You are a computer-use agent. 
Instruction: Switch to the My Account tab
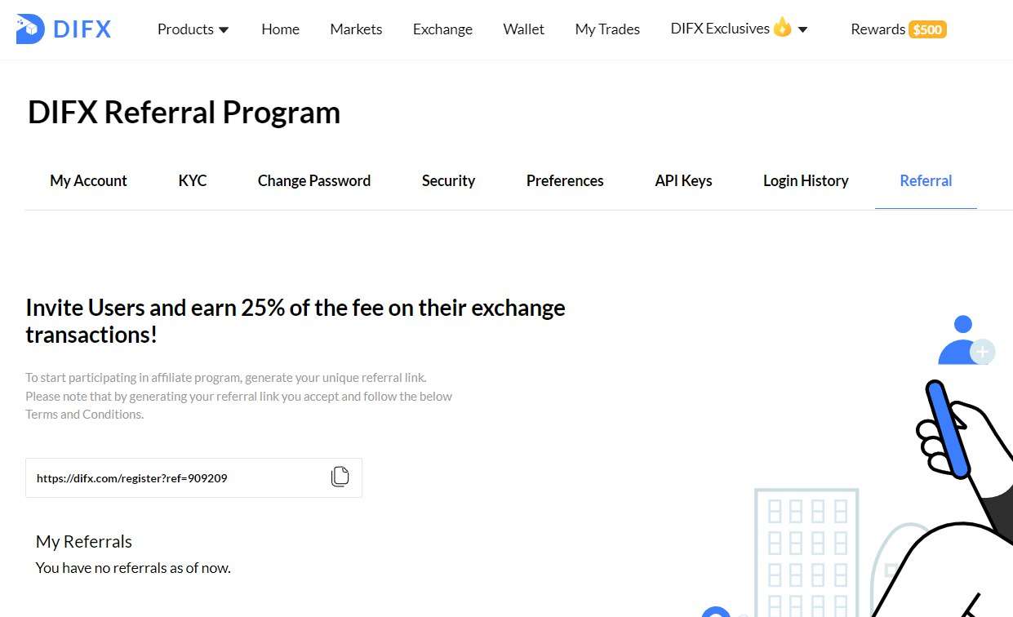pos(88,180)
